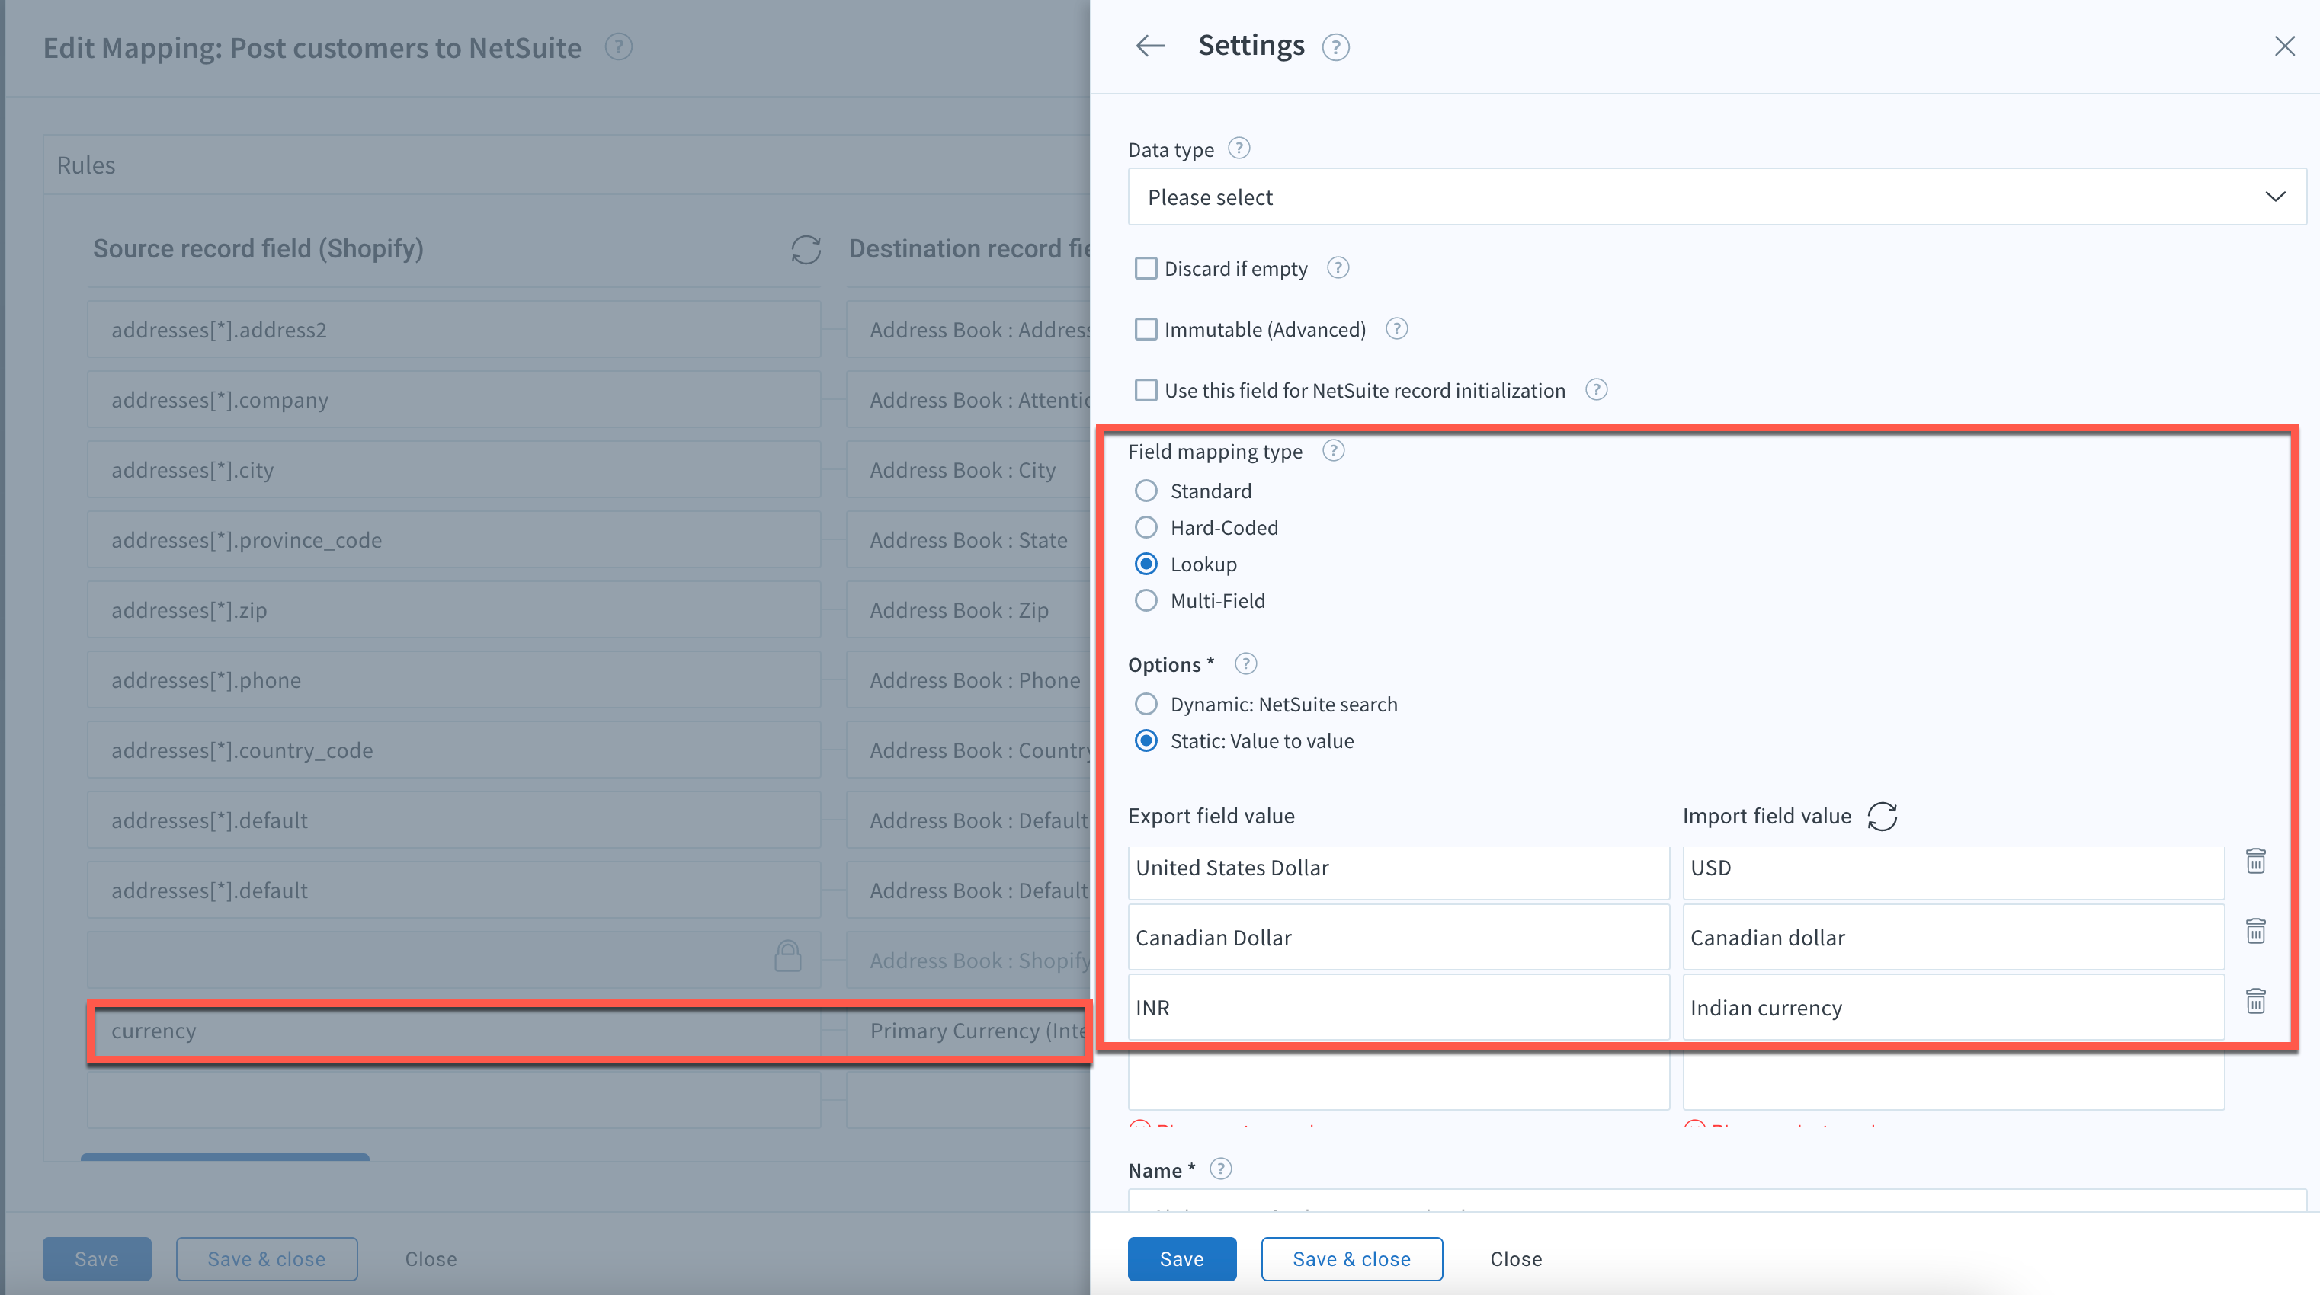Check the Immutable (Advanced) box

[1146, 329]
